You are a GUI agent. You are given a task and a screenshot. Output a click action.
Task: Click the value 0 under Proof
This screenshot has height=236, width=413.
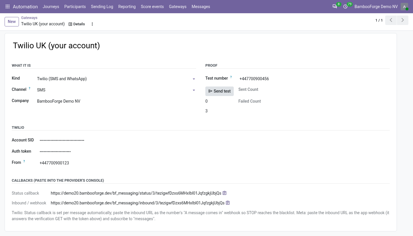tap(206, 101)
